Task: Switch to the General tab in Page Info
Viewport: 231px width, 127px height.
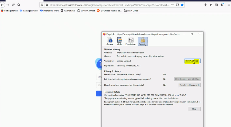Action: tap(110, 41)
